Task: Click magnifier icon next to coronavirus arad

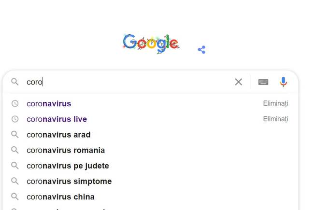Action: pos(15,135)
